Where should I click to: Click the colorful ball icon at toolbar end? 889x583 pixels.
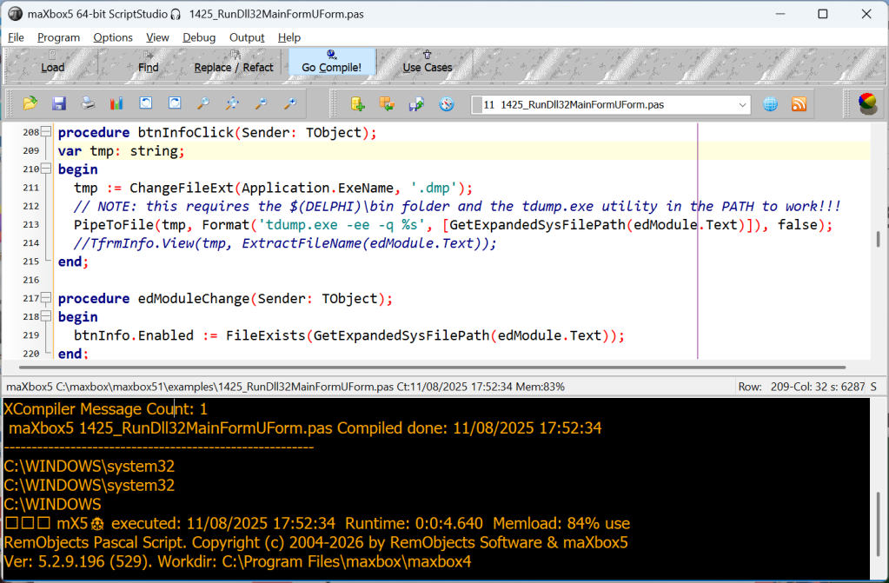pos(867,103)
